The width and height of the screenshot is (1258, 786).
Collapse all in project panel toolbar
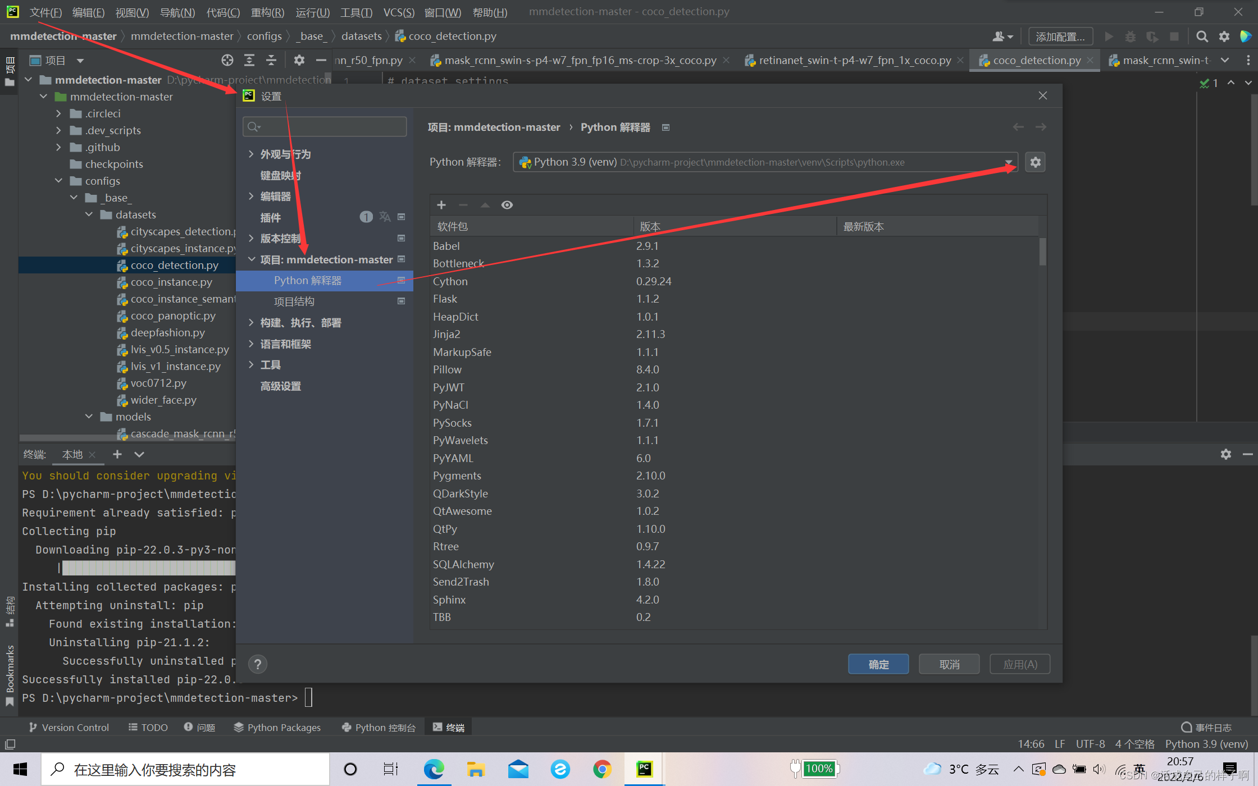(271, 60)
